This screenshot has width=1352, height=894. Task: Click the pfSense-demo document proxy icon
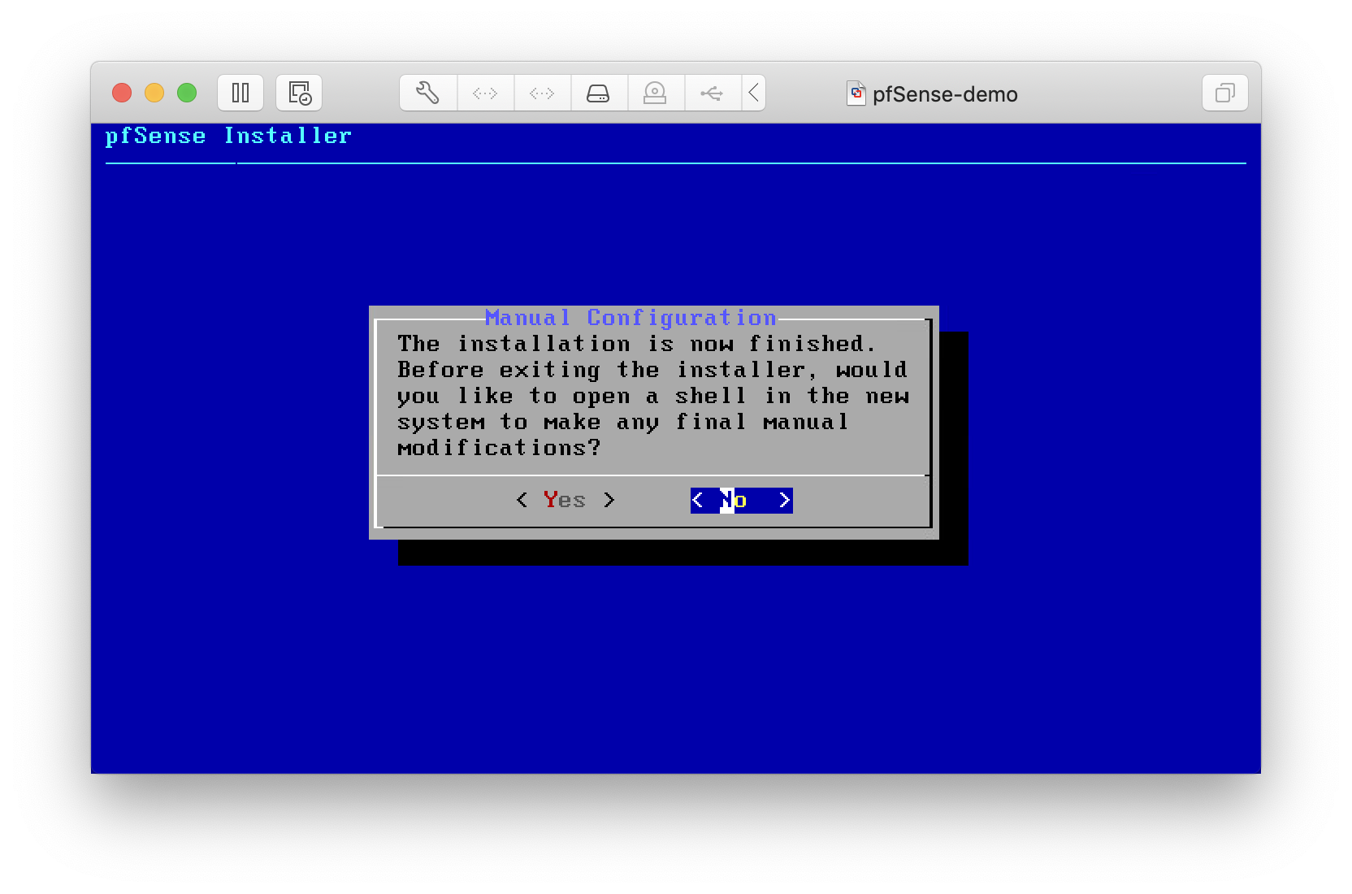pos(856,93)
